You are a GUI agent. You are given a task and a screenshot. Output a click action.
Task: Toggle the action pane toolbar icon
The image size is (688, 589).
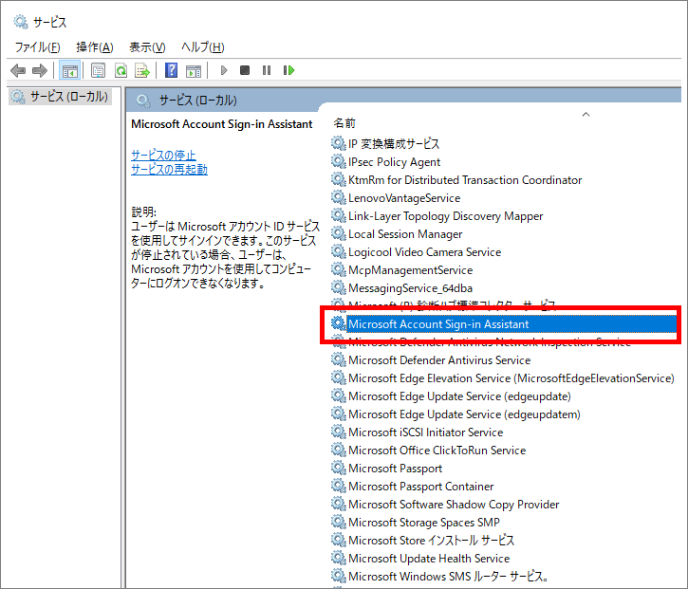193,70
